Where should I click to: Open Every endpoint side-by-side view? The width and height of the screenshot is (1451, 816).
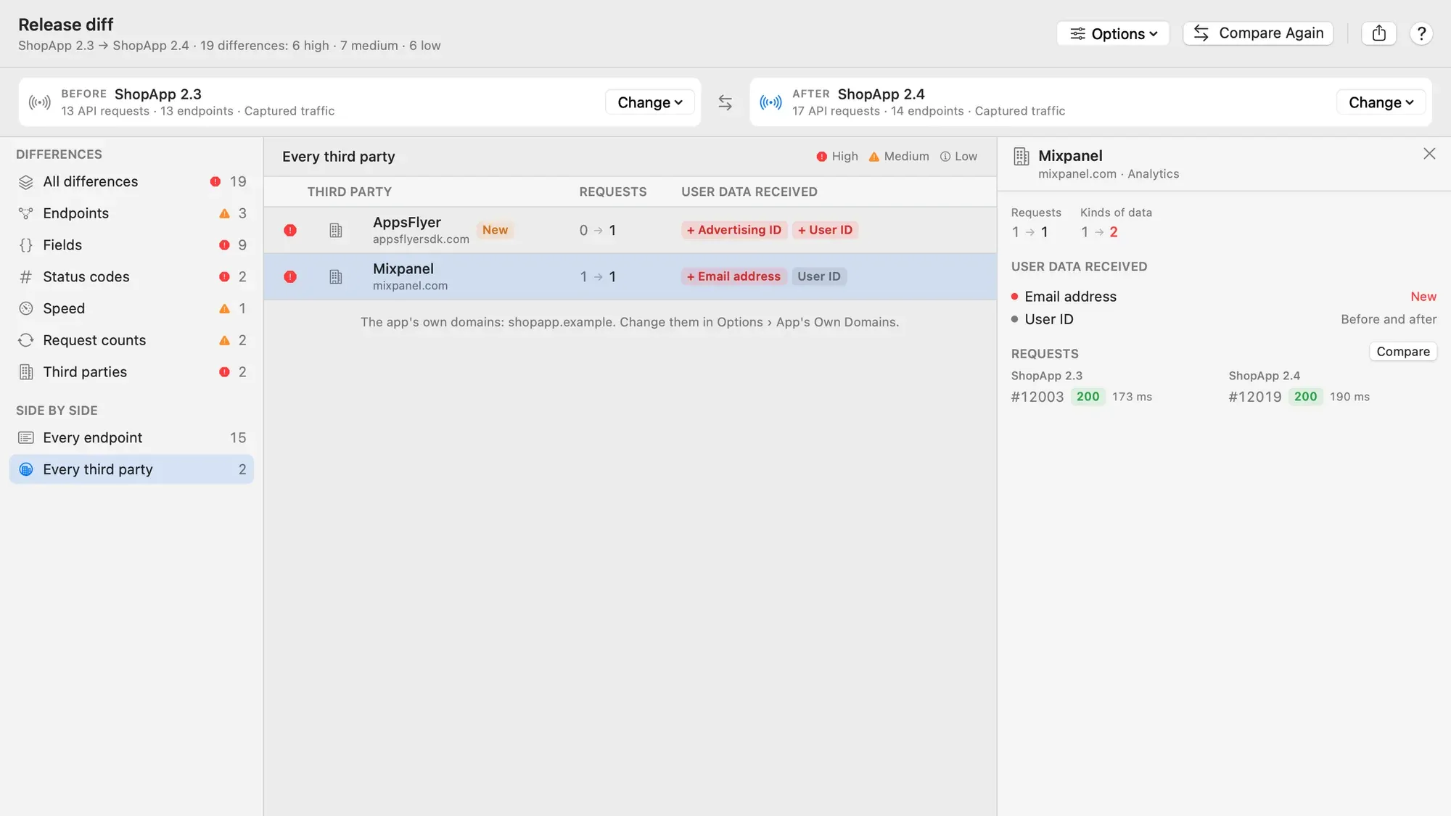coord(131,437)
